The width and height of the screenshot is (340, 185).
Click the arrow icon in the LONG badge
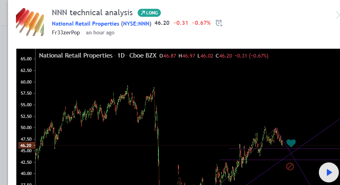(142, 13)
